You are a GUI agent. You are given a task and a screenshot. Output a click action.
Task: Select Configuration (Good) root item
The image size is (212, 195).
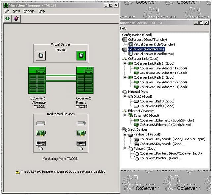tap(137, 35)
